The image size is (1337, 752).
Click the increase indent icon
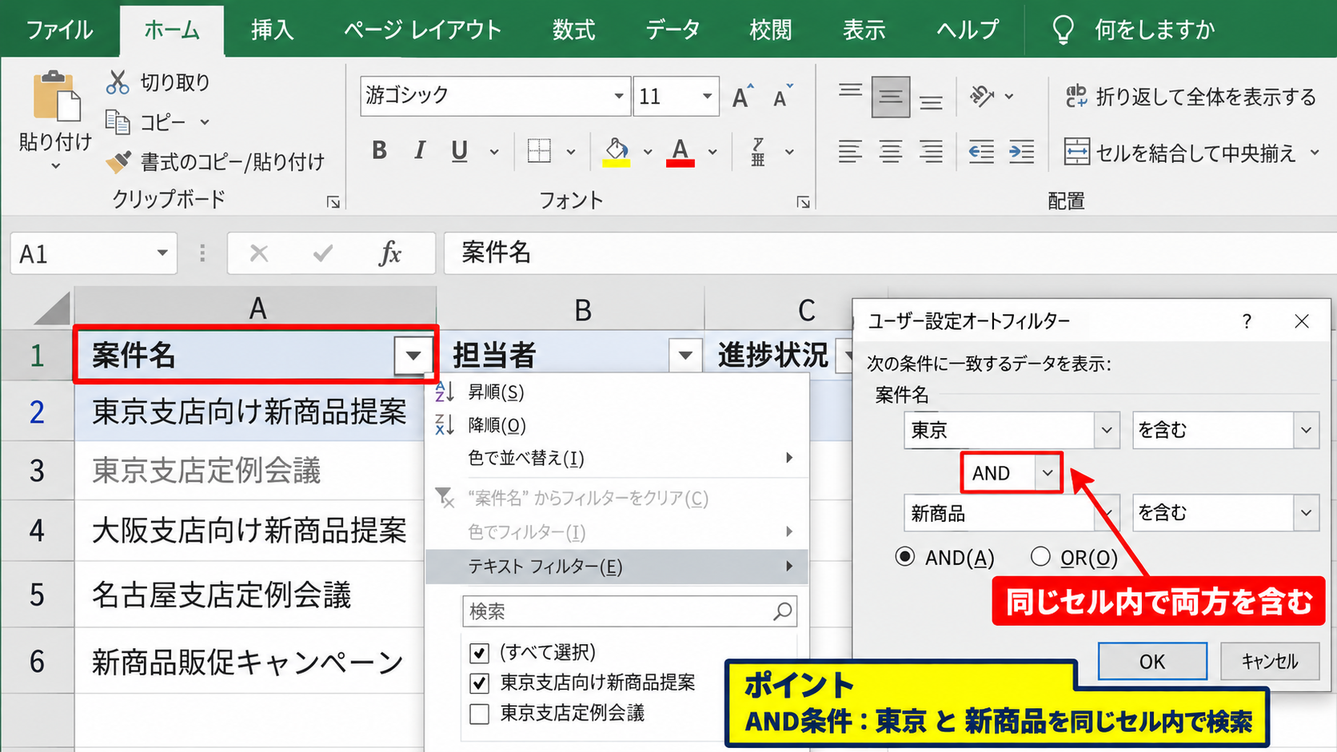(x=1021, y=151)
